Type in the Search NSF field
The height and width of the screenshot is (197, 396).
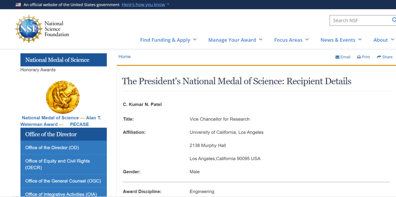pyautogui.click(x=360, y=20)
